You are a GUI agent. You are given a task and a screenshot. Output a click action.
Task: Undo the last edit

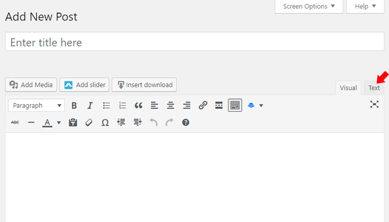pyautogui.click(x=153, y=122)
